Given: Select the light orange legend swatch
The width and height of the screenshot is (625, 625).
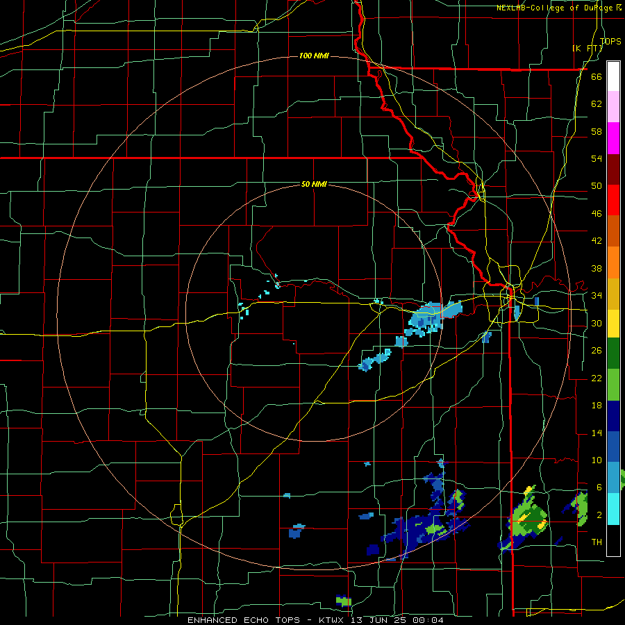Looking at the screenshot, I should [x=613, y=262].
